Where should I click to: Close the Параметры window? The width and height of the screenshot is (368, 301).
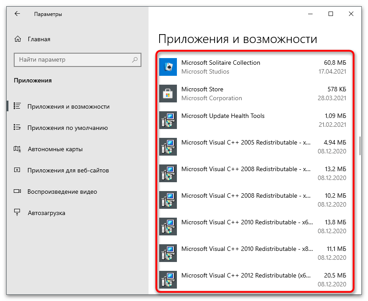coord(351,14)
